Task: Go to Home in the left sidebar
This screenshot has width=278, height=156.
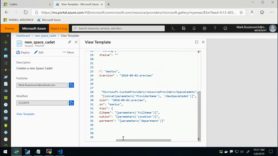Action: pyautogui.click(x=6, y=49)
